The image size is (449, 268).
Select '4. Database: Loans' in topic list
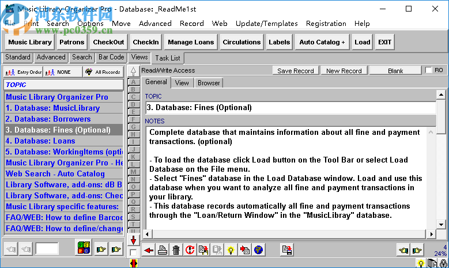coord(40,141)
